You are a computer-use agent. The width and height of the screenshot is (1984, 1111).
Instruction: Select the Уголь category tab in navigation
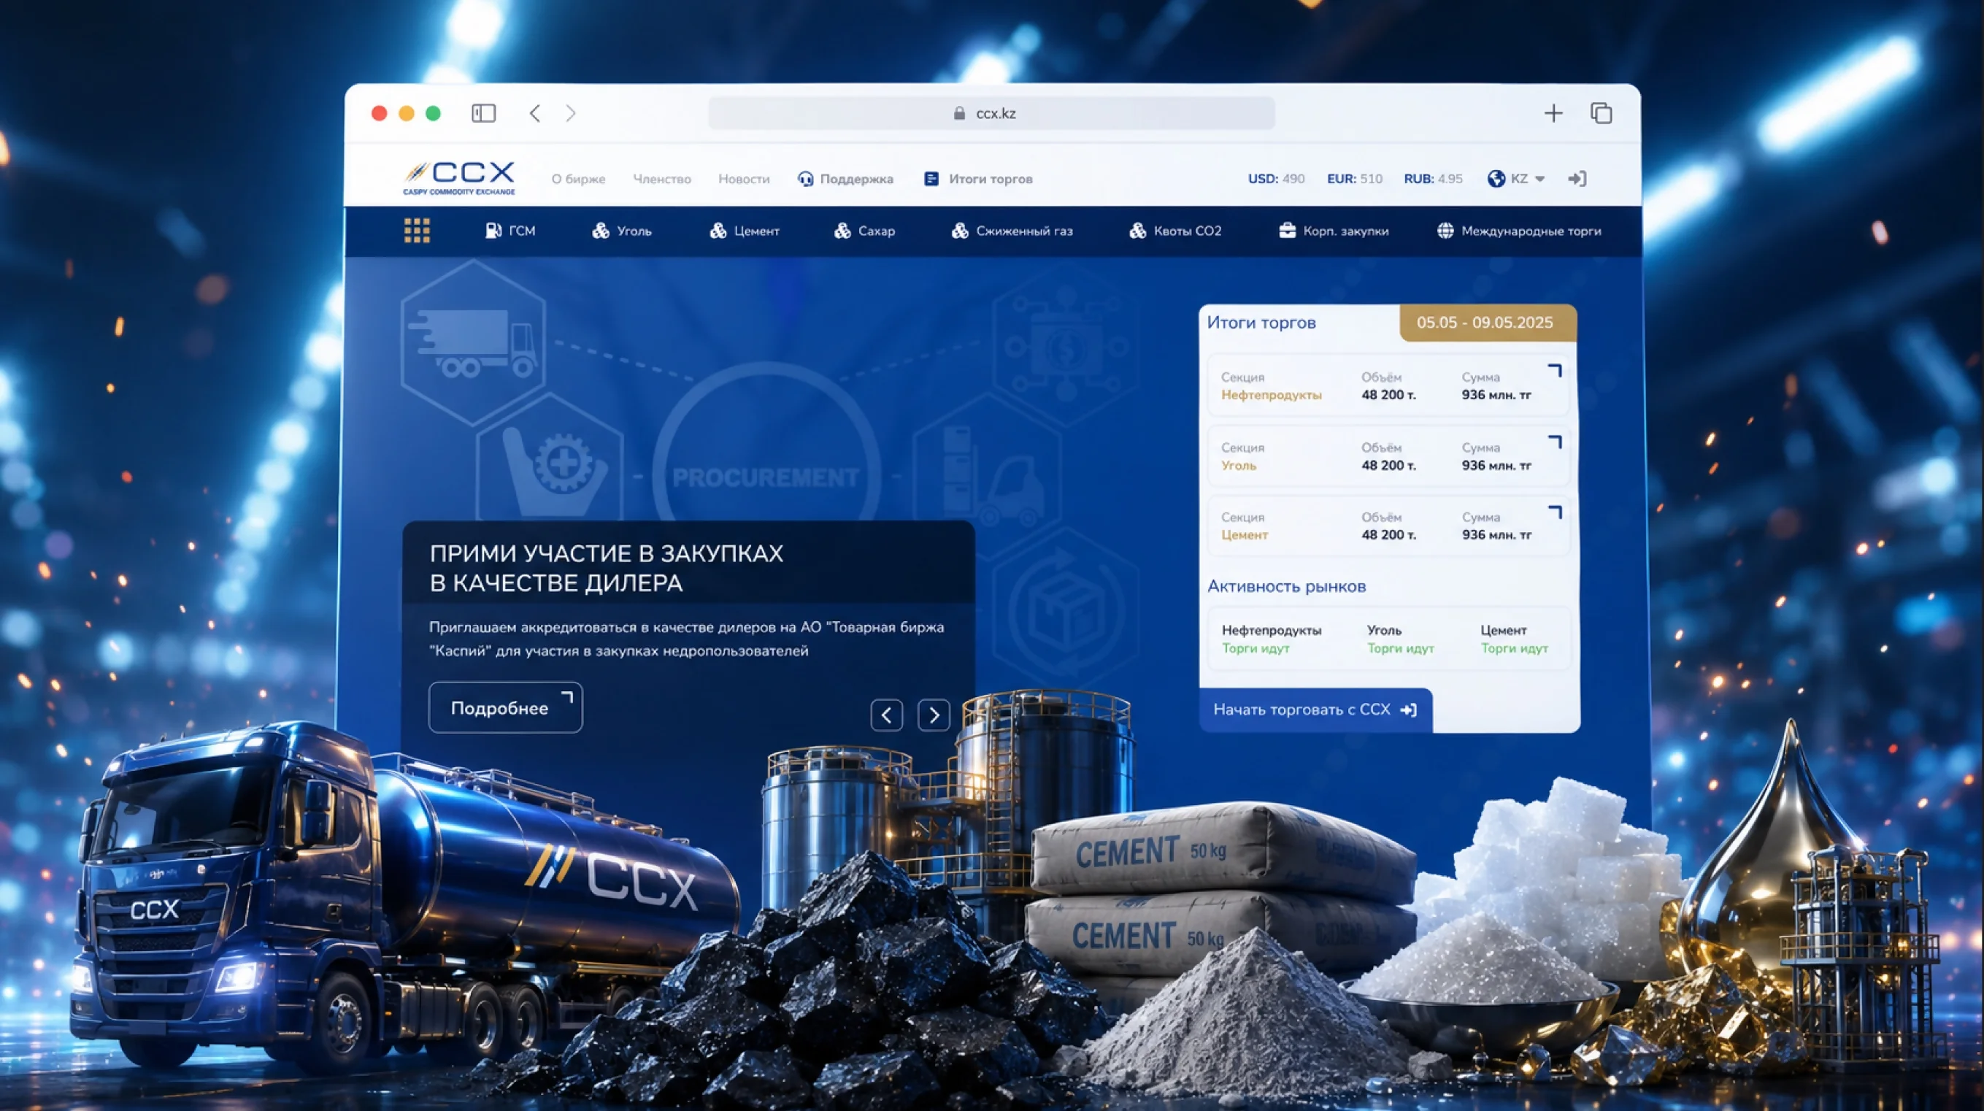click(x=621, y=231)
